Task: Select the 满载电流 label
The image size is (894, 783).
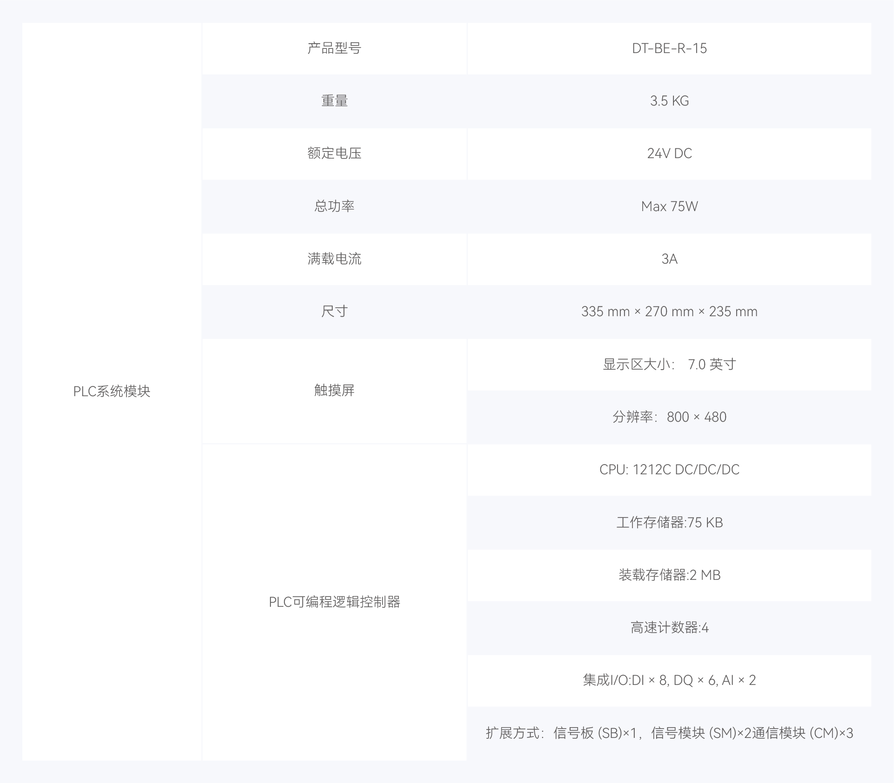Action: (x=334, y=259)
